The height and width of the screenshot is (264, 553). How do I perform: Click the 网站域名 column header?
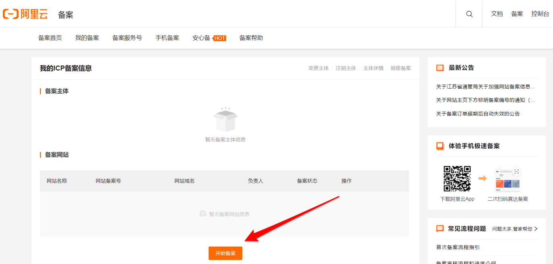185,181
